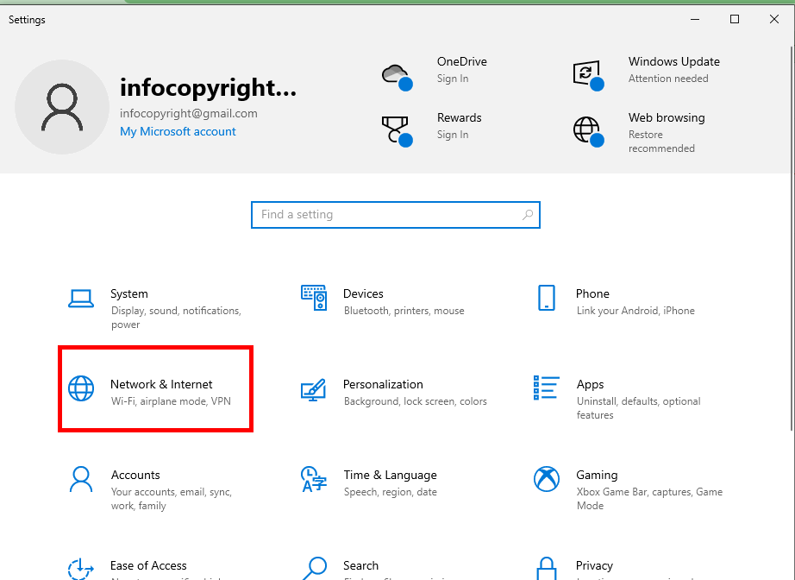Click 'Restore recommended' under Web browsing
795x580 pixels.
[661, 142]
